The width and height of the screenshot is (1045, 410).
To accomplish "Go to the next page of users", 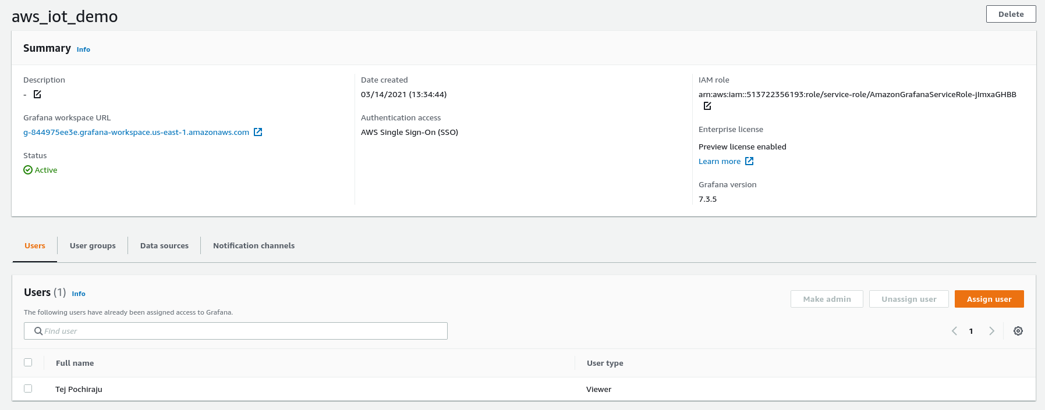I will point(991,331).
